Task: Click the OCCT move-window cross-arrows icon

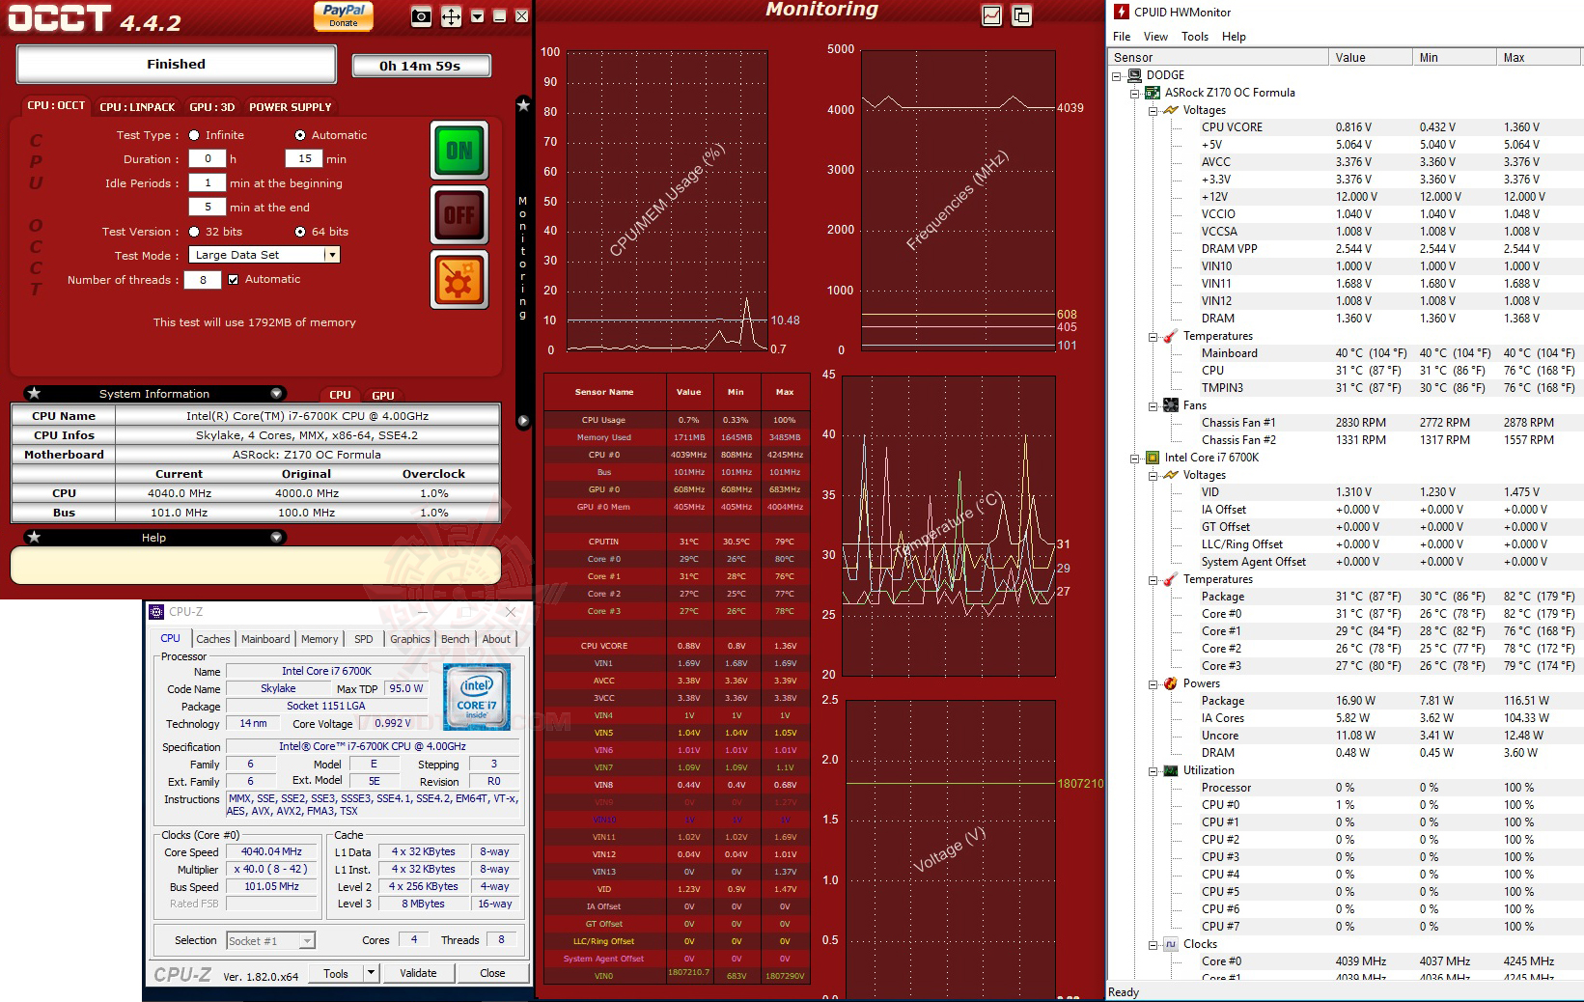Action: click(x=451, y=16)
